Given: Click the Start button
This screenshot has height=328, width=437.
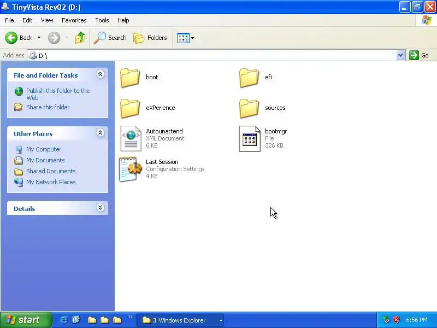Looking at the screenshot, I should 26,320.
